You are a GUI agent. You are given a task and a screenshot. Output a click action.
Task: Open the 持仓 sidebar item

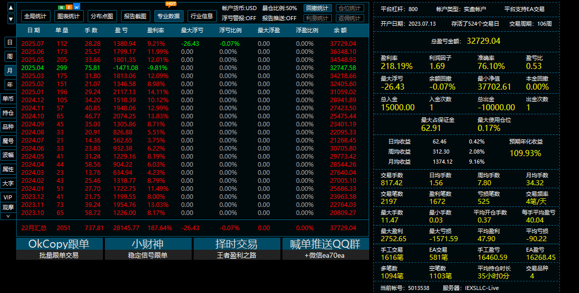coord(8,113)
